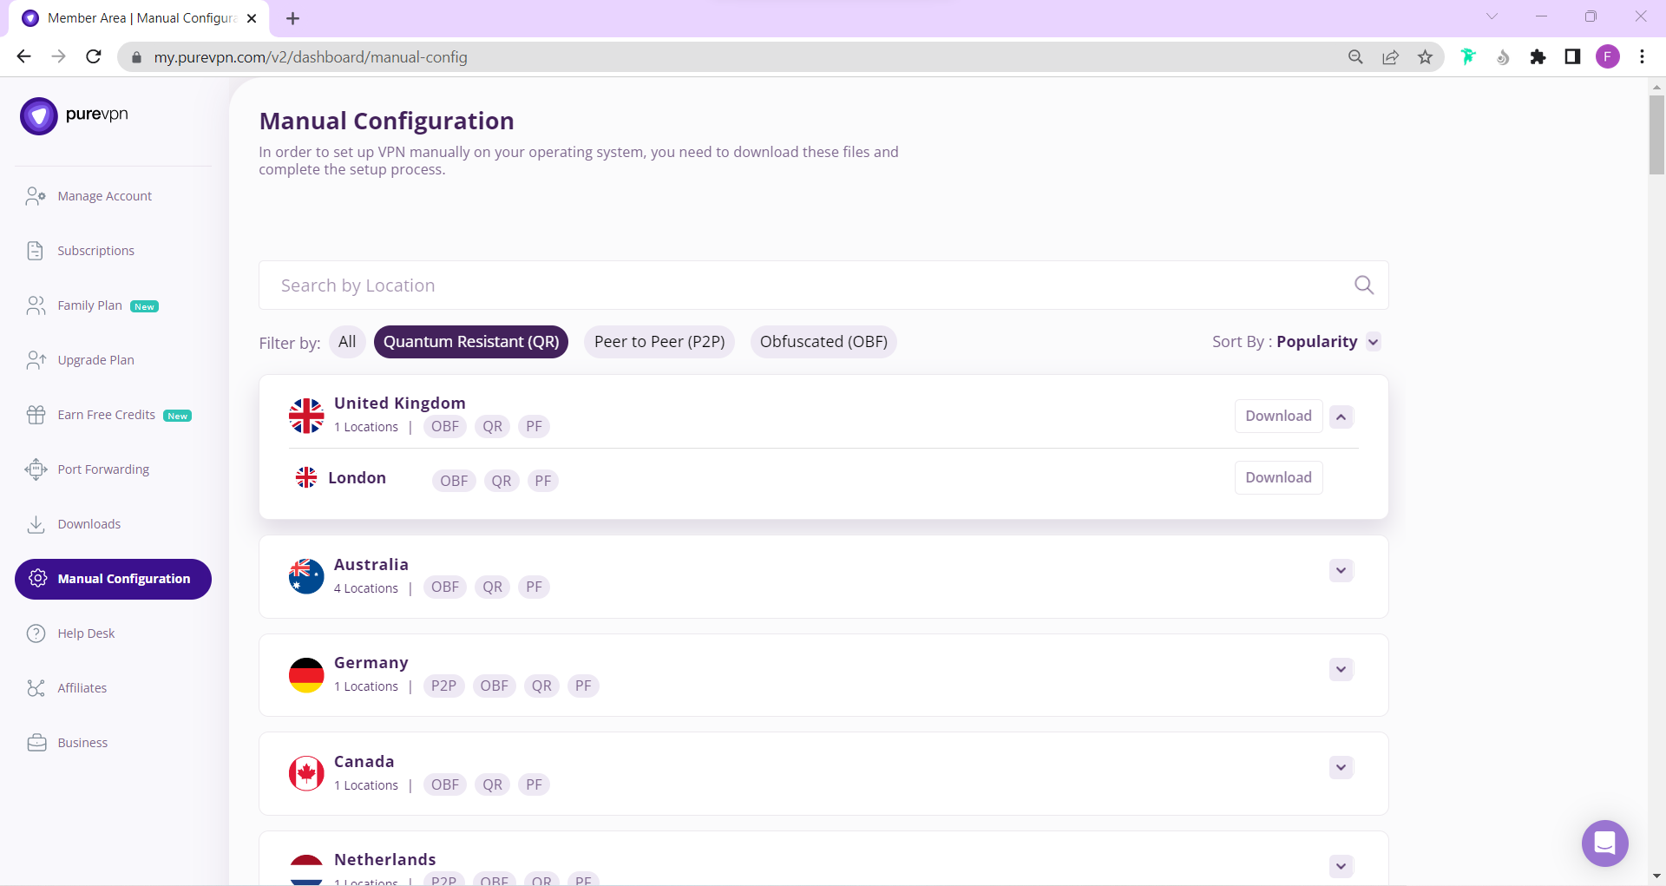Download United Kingdom configuration
1666x886 pixels.
click(x=1278, y=416)
